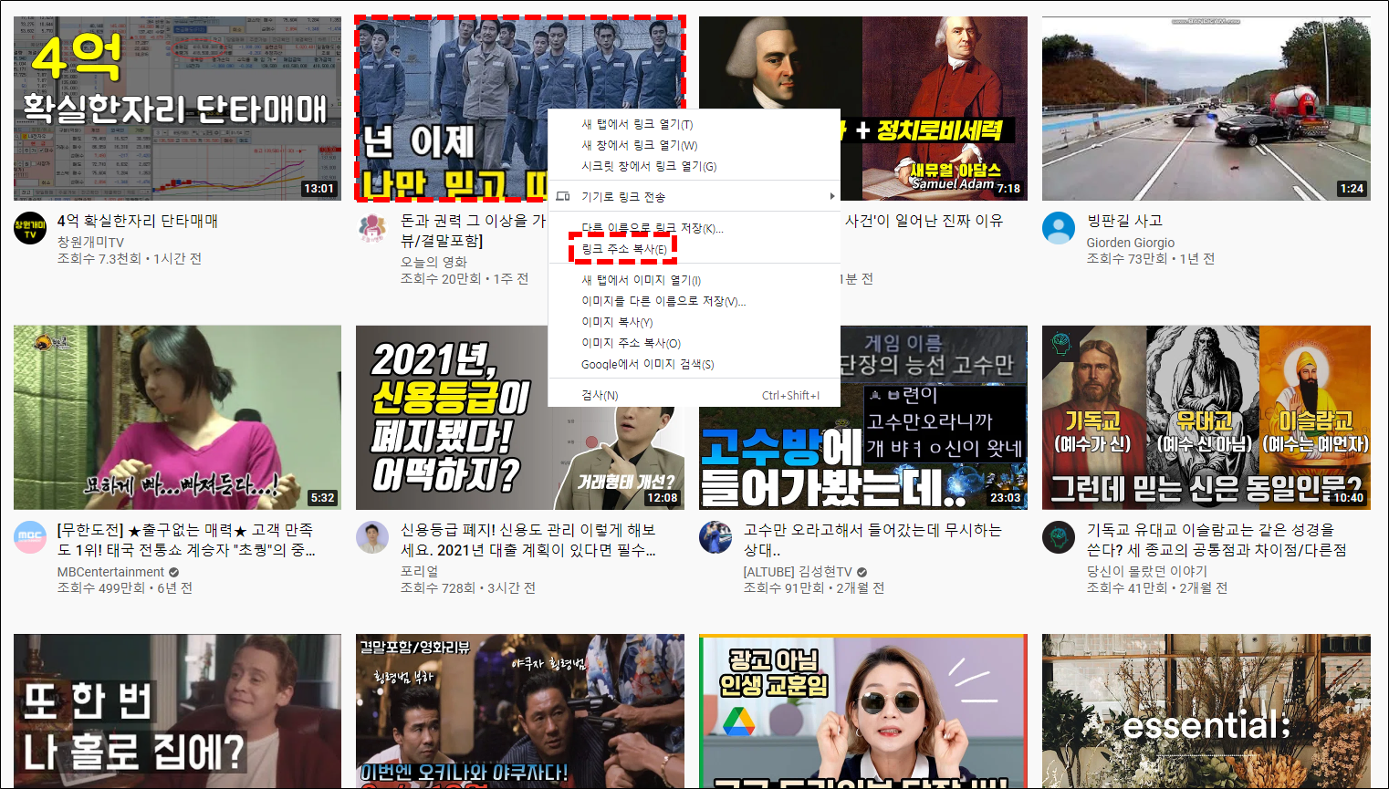Click 조회수 7.3천회 • 1시간 전 text

click(x=130, y=259)
